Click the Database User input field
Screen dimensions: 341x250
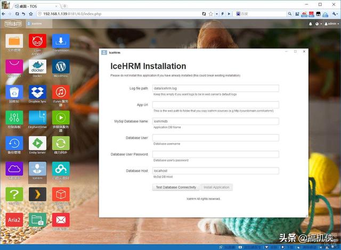click(215, 138)
